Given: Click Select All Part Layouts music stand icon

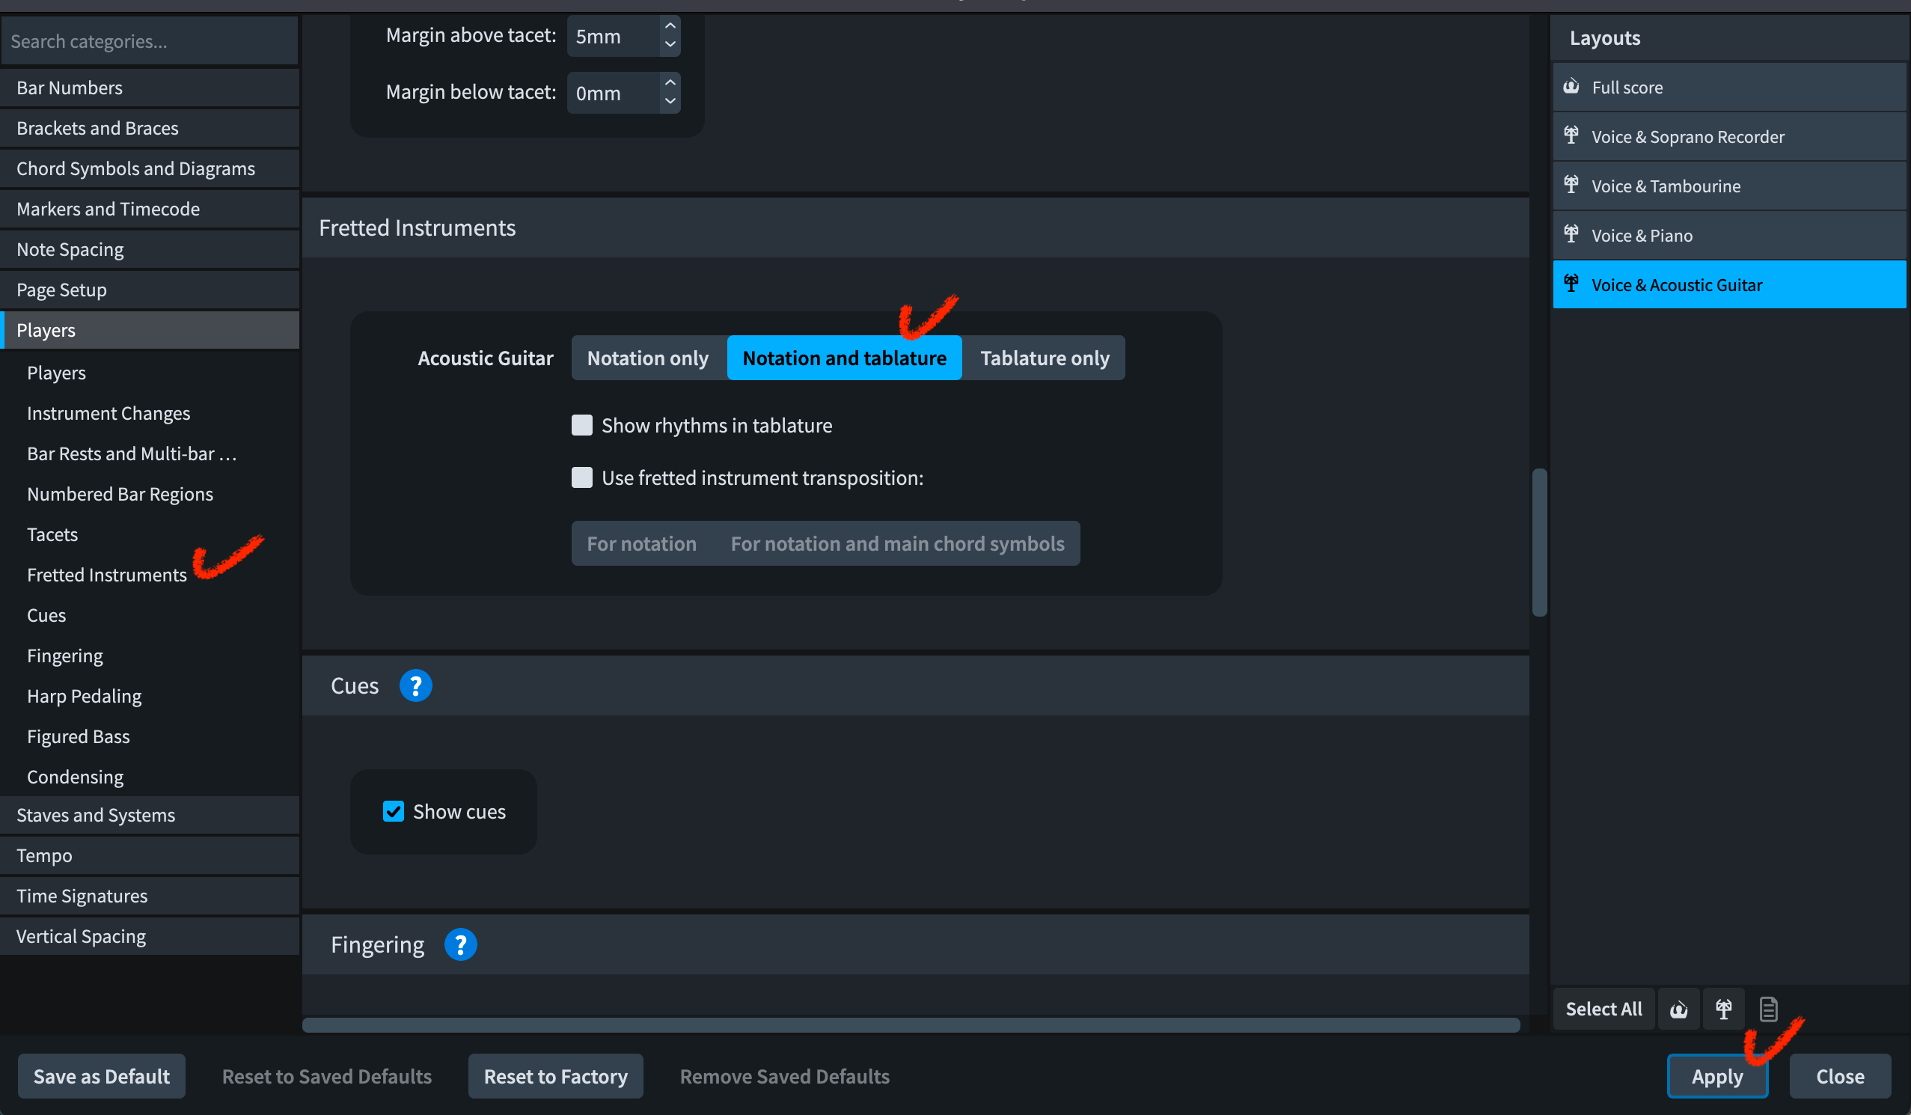Looking at the screenshot, I should [1723, 1009].
